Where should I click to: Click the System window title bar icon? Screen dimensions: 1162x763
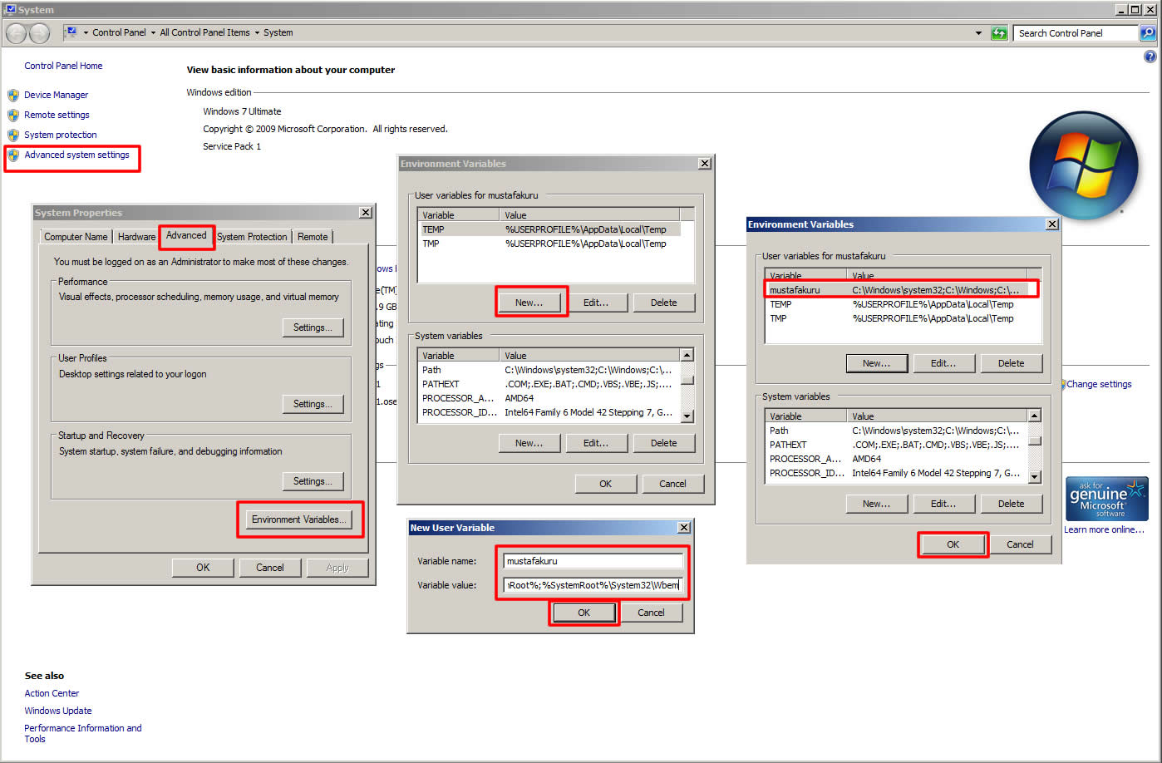[x=10, y=10]
